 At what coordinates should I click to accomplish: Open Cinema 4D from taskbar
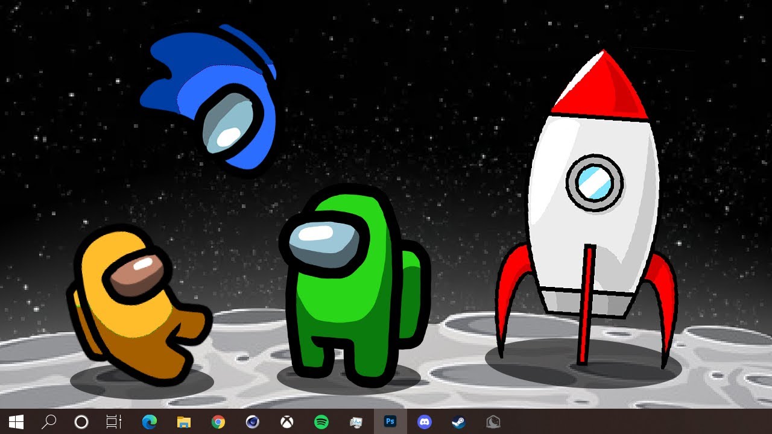pos(253,422)
